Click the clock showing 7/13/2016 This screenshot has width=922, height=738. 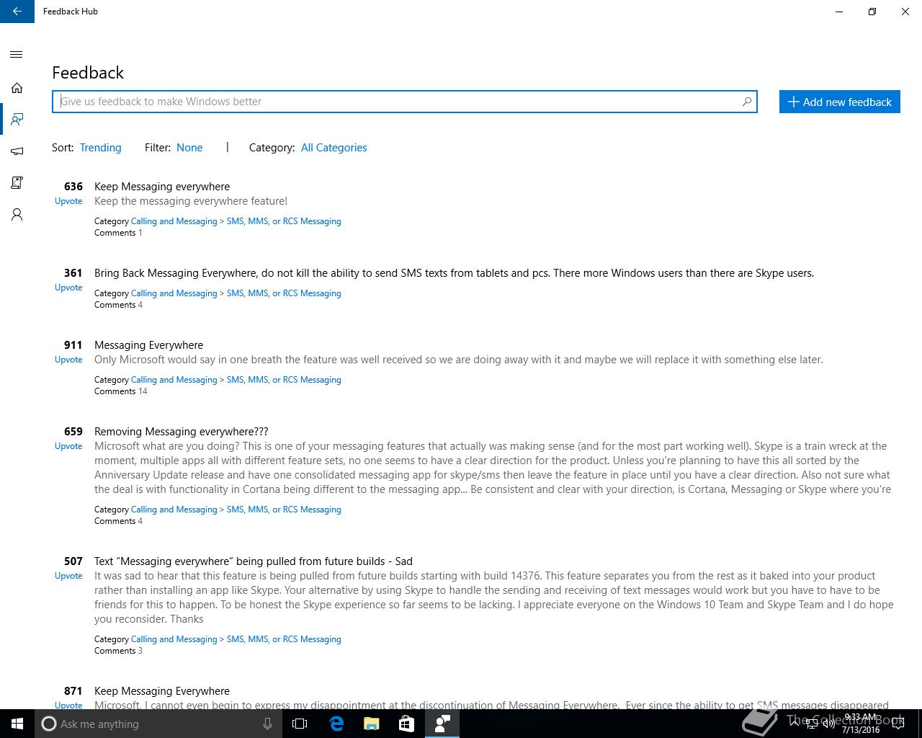point(860,724)
